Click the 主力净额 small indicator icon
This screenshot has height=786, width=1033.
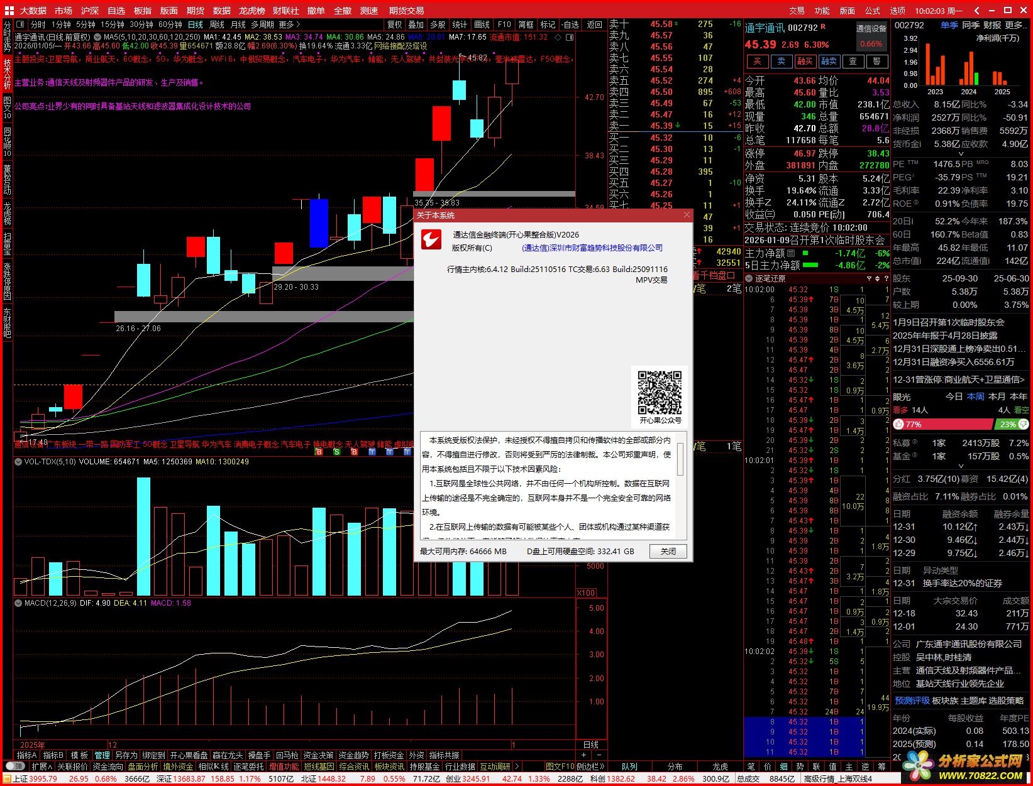click(x=791, y=253)
